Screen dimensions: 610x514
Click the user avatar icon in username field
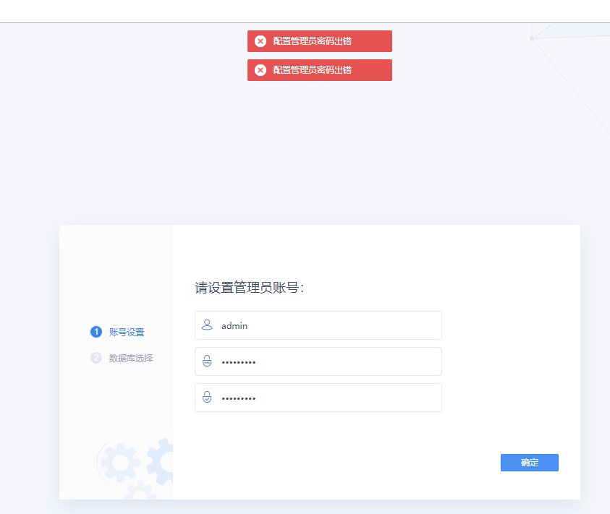click(207, 325)
